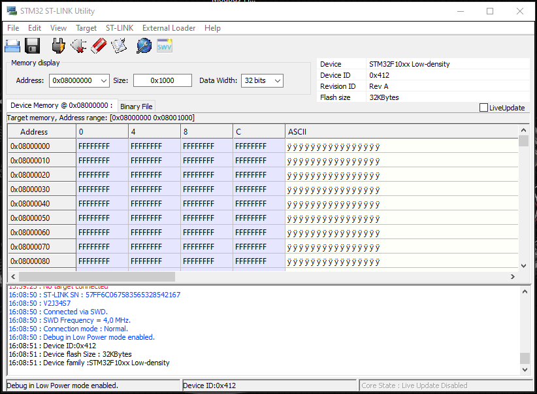Viewport: 537px width, 394px height.
Task: Click column 8 value in row 0x08000050
Action: pyautogui.click(x=206, y=218)
